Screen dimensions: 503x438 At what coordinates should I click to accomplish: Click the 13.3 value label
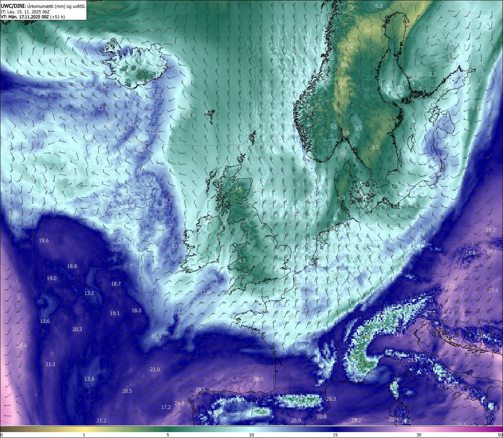click(x=154, y=132)
